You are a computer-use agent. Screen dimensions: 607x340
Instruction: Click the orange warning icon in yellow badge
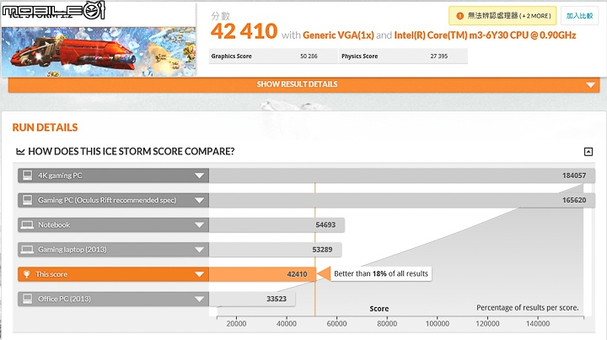click(x=460, y=16)
